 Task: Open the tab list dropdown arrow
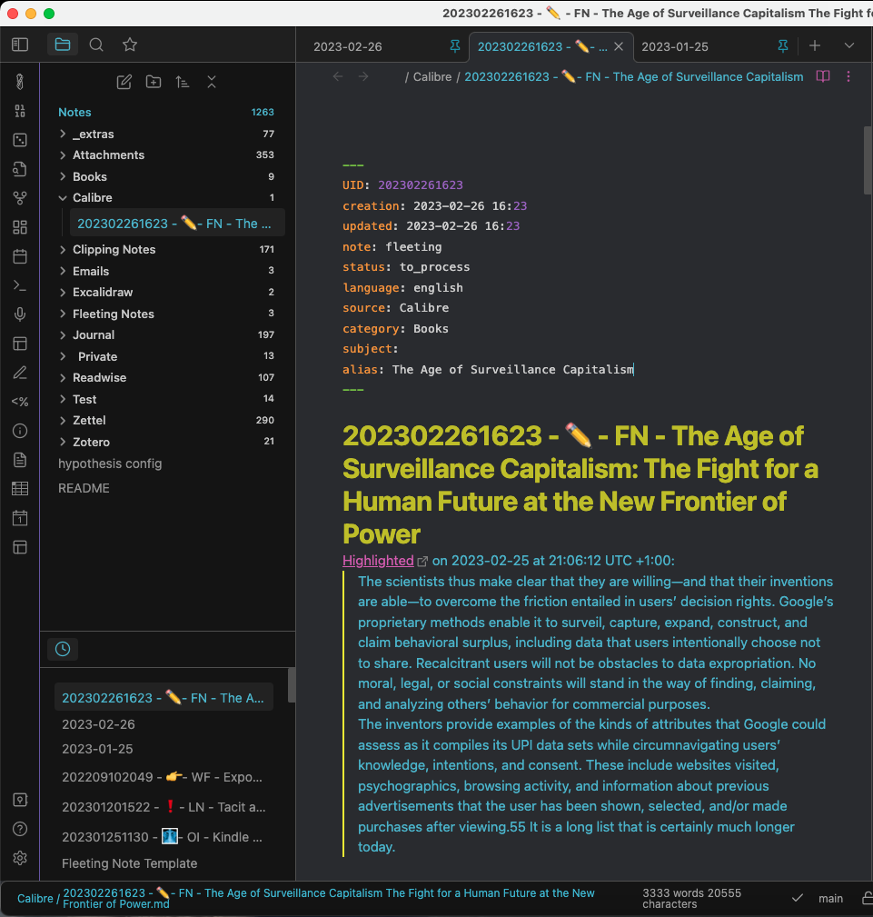[x=849, y=46]
